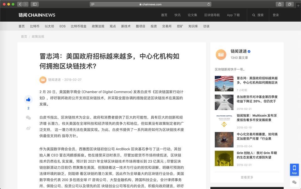Open Multicoin article thumbnail in sidebar
301x189 pixels.
tap(224, 121)
